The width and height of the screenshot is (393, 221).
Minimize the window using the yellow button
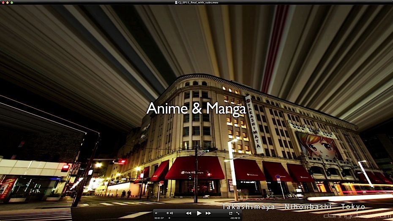(x=7, y=2)
